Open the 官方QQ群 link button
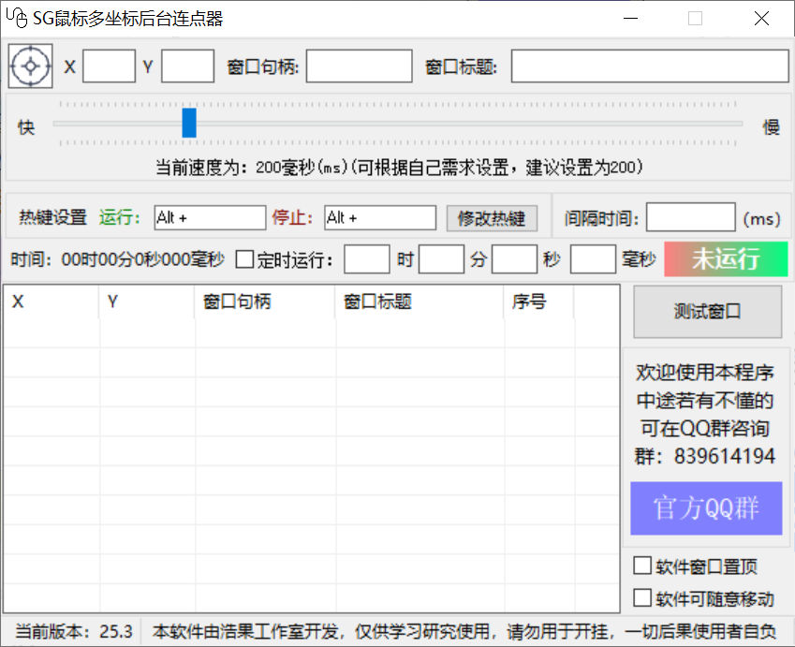 coord(706,508)
